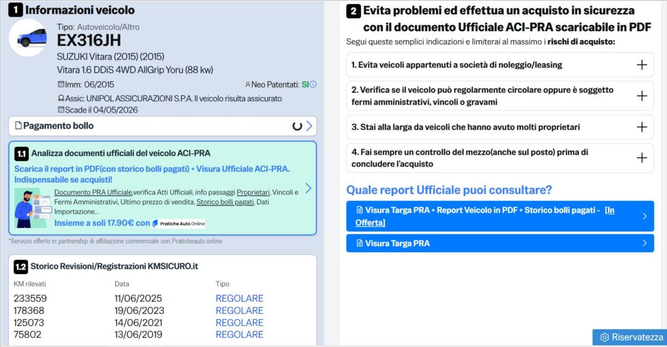Image resolution: width=667 pixels, height=347 pixels.
Task: Click REGOLARE for the 13/06/2019 revision
Action: pos(239,334)
